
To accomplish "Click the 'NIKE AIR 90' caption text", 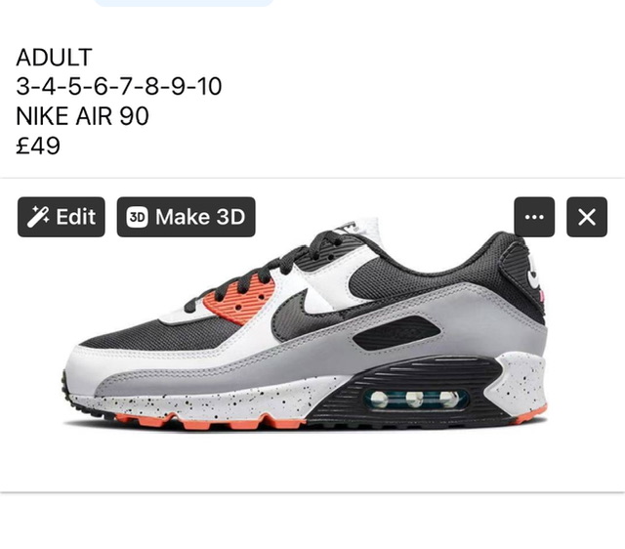I will (x=82, y=115).
